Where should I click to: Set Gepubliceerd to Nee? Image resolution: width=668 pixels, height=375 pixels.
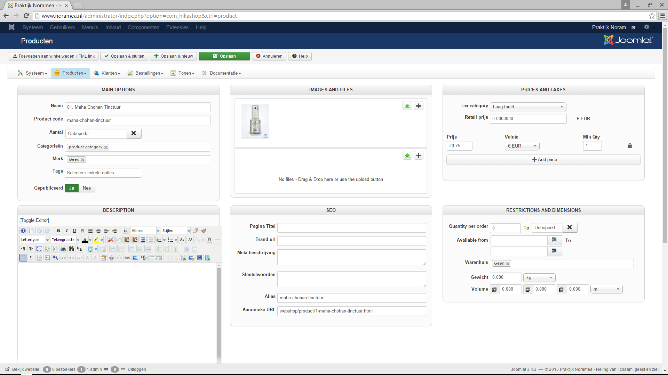(x=87, y=188)
